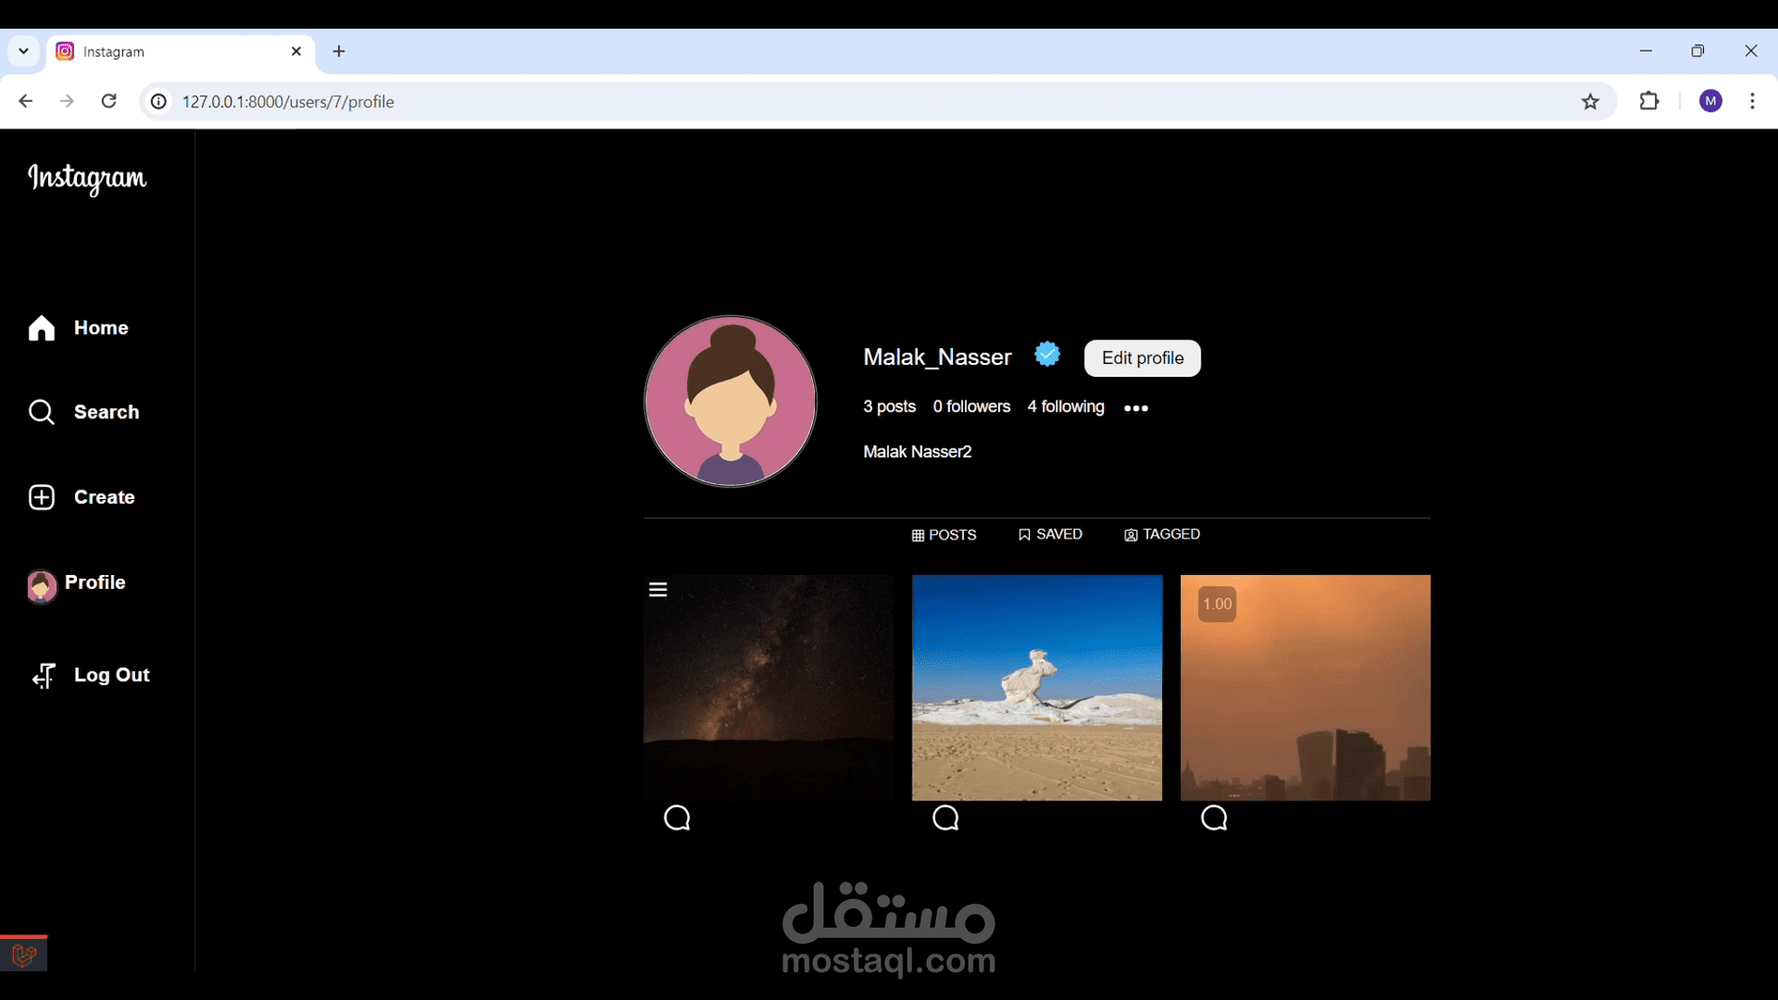Click the Instagram logo in sidebar
The height and width of the screenshot is (1000, 1778).
(87, 178)
